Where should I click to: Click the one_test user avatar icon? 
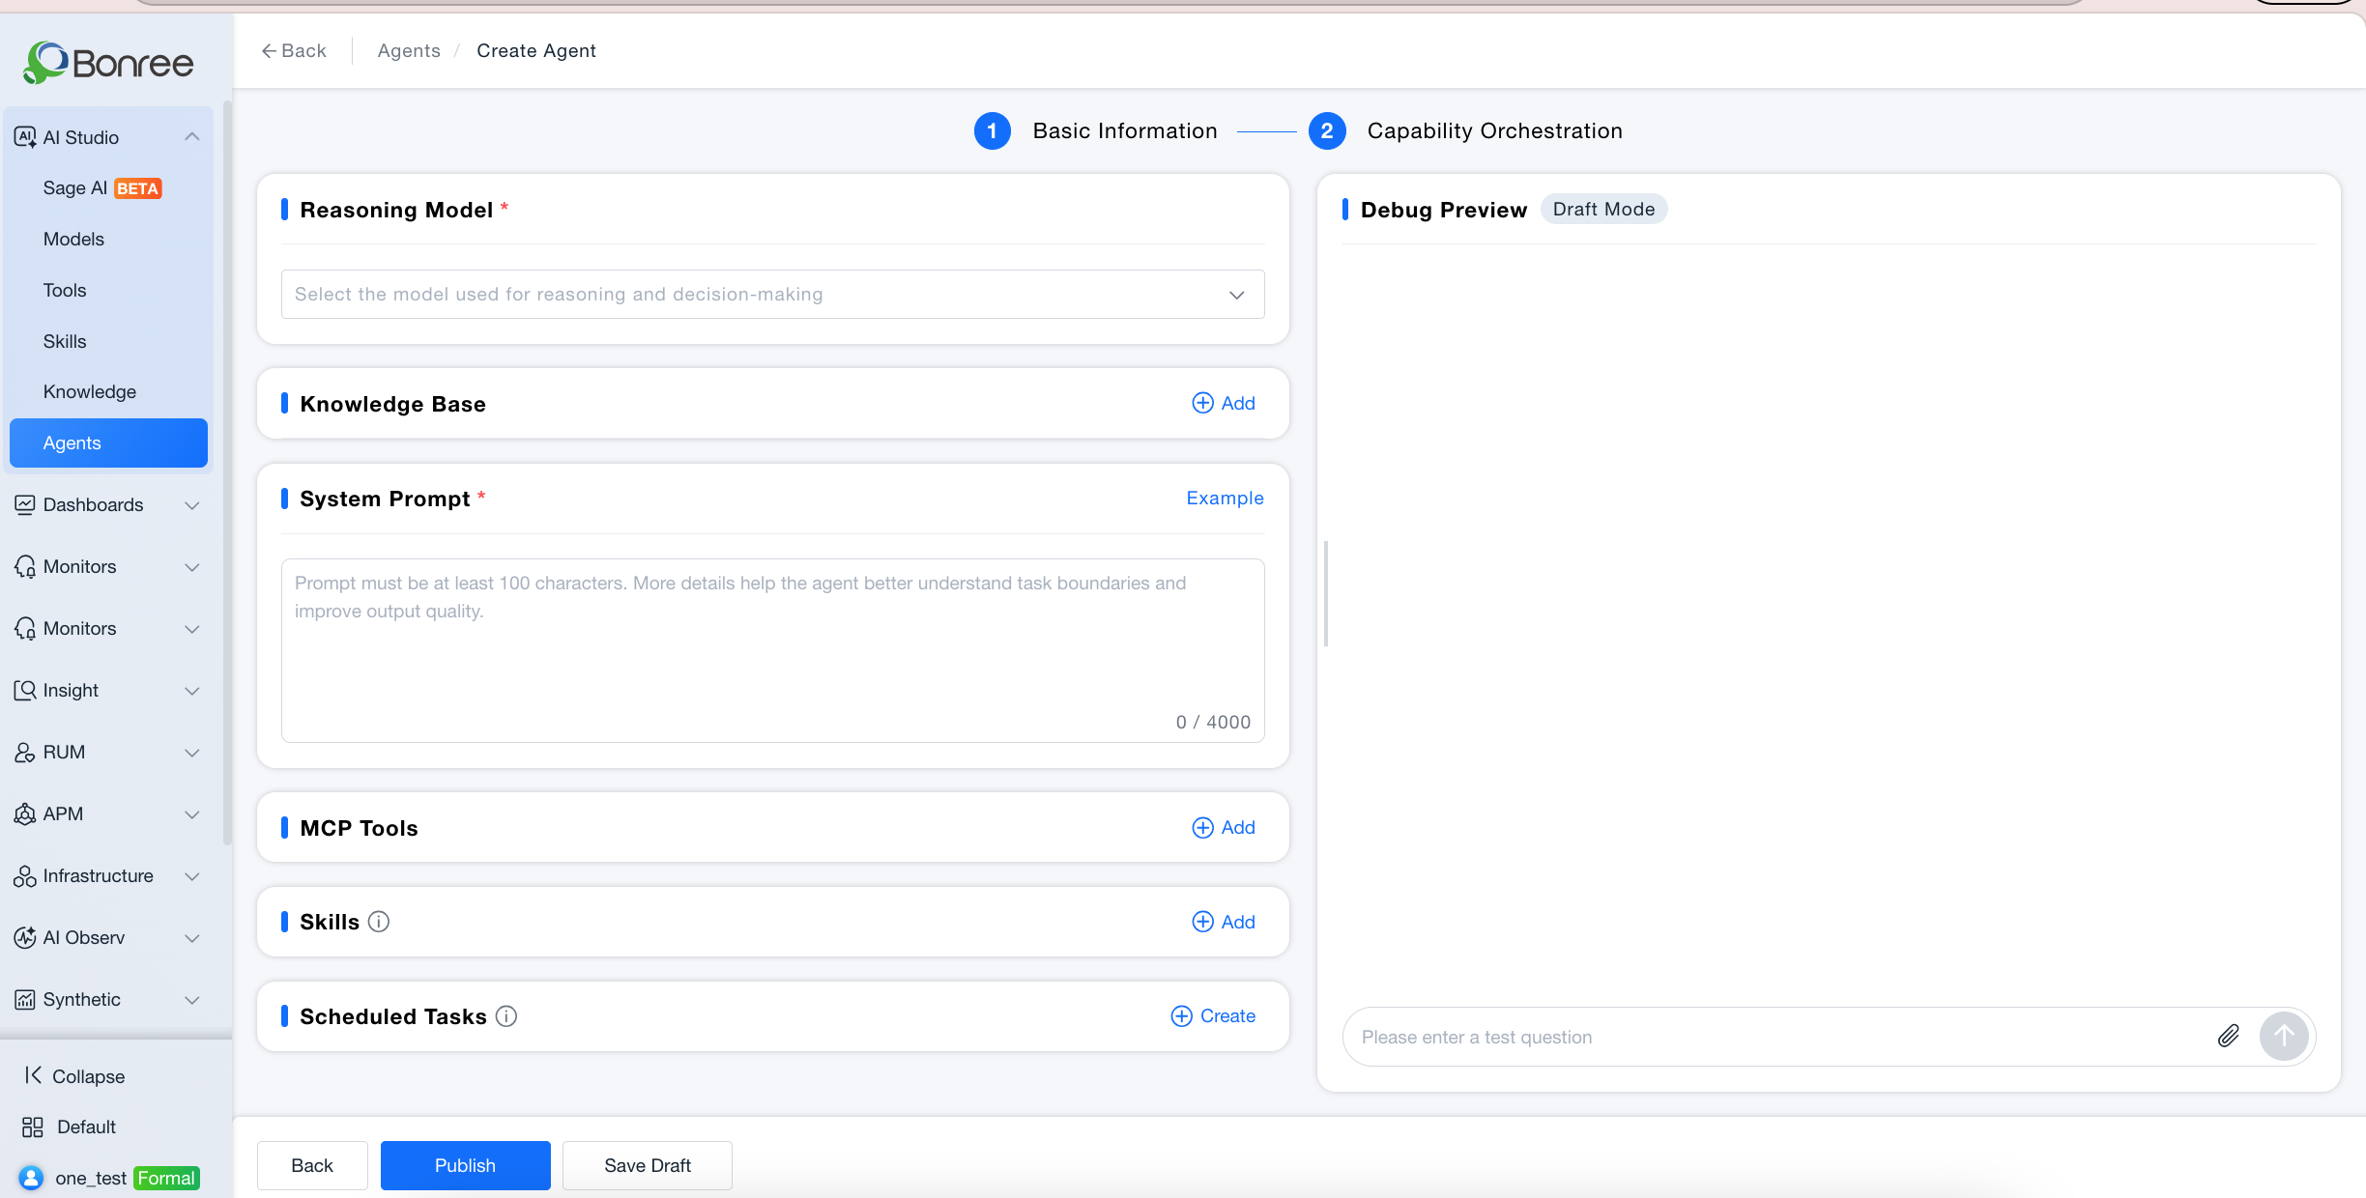tap(31, 1178)
